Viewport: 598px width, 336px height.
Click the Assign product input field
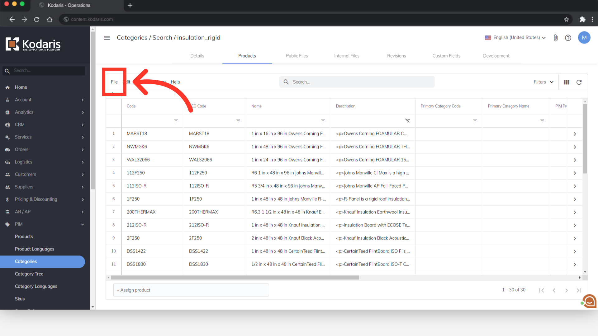point(191,290)
